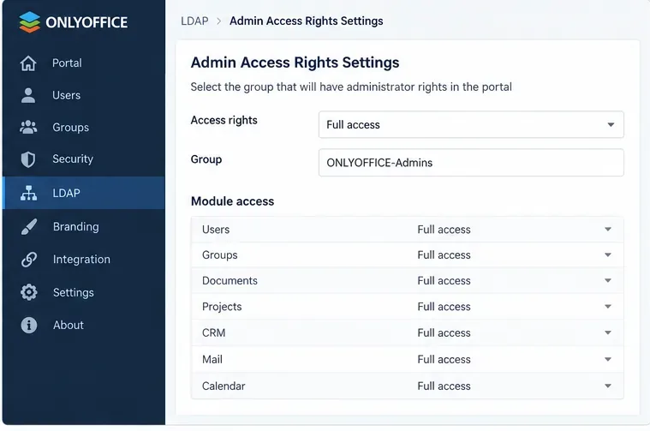Screen dimensions: 650x431
Task: Open the About sidebar item
Action: (84, 326)
